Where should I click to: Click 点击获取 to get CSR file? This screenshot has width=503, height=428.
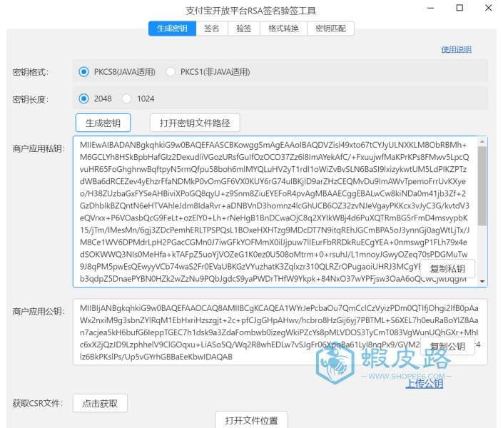tap(100, 403)
